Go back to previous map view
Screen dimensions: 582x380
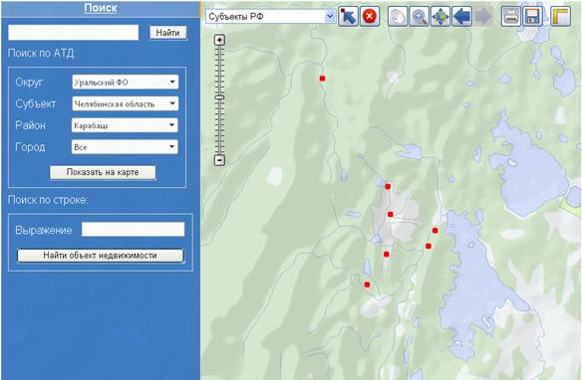coord(462,17)
